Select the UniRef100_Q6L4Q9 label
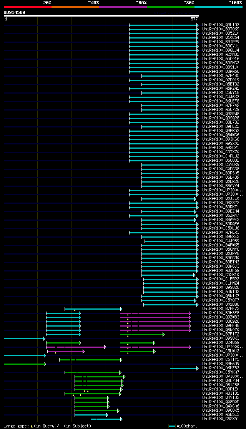This screenshot has height=429, width=246. pyautogui.click(x=221, y=178)
